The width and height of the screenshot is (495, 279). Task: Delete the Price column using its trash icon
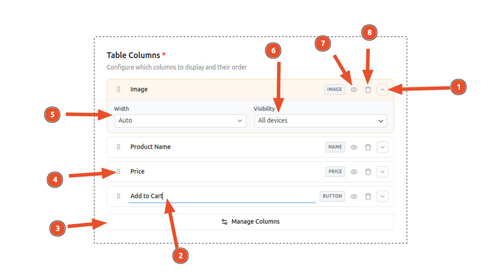tap(368, 171)
